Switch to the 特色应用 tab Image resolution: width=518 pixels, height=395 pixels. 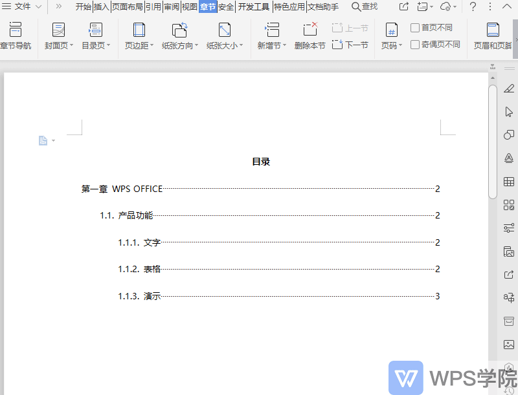289,6
